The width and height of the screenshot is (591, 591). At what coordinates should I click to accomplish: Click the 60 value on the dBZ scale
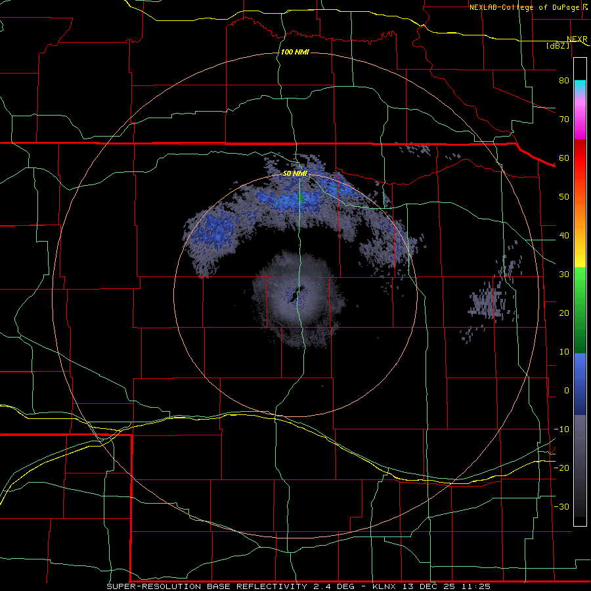[564, 158]
